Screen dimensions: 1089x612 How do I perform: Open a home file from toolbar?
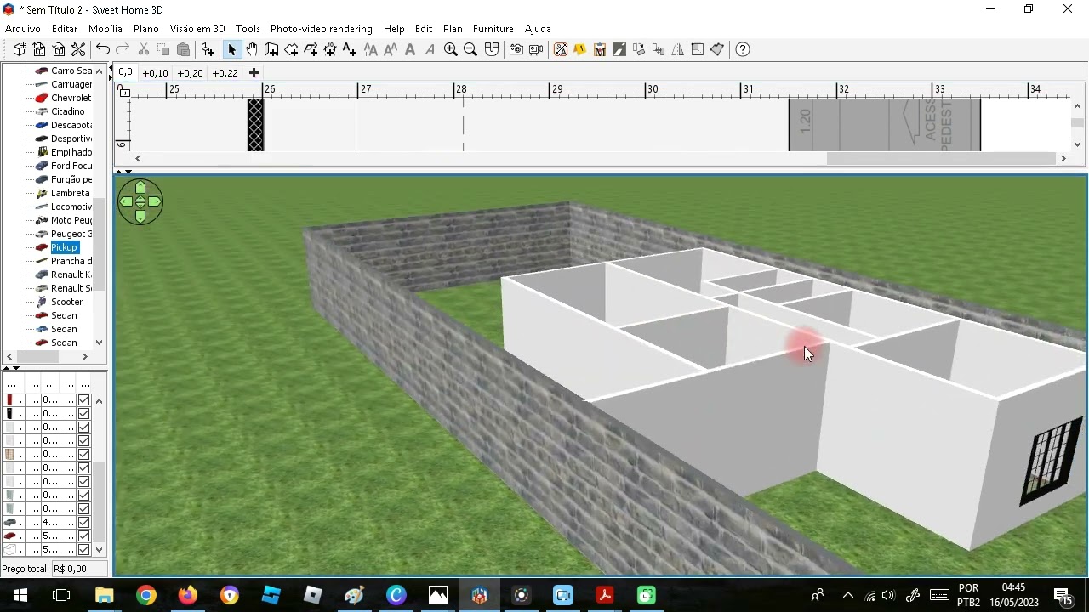point(39,49)
